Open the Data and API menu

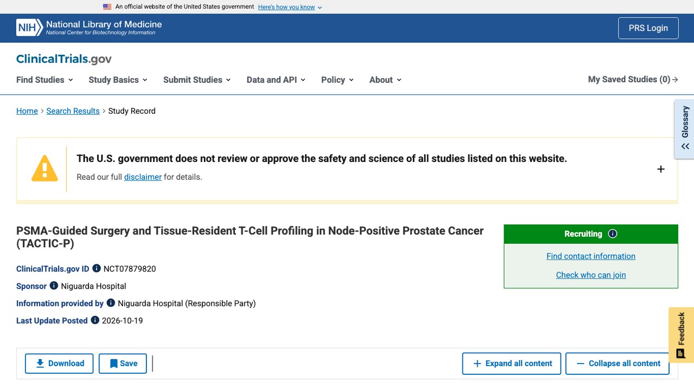[x=276, y=80]
